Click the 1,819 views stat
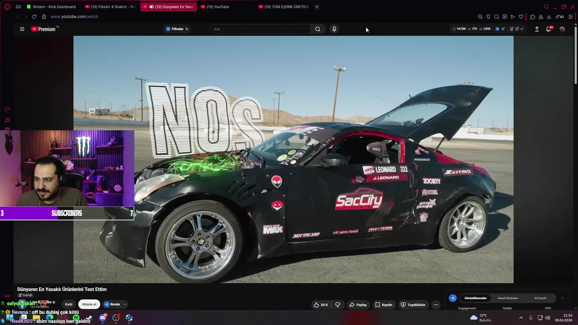This screenshot has width=578, height=325. (x=485, y=29)
